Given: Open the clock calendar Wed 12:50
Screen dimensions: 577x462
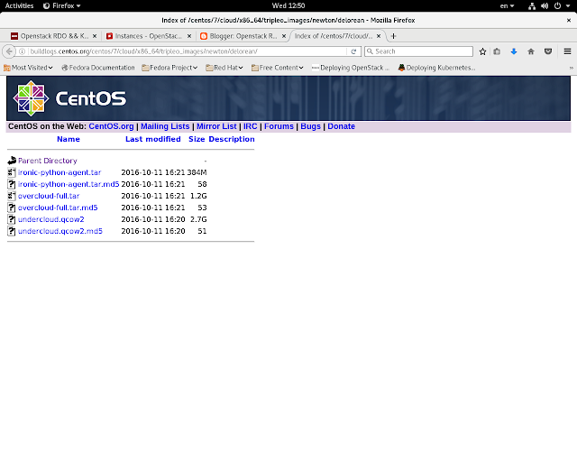Looking at the screenshot, I should 288,6.
